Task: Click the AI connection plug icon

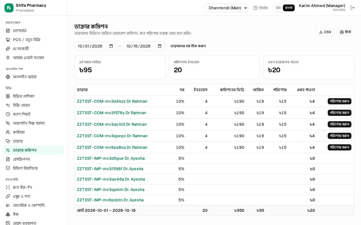Action: [8, 58]
